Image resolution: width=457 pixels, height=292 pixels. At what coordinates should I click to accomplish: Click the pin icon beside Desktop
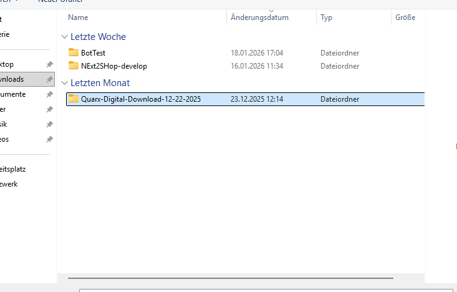click(49, 65)
